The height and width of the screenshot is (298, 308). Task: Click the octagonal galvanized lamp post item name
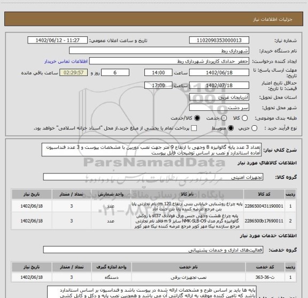(187, 221)
